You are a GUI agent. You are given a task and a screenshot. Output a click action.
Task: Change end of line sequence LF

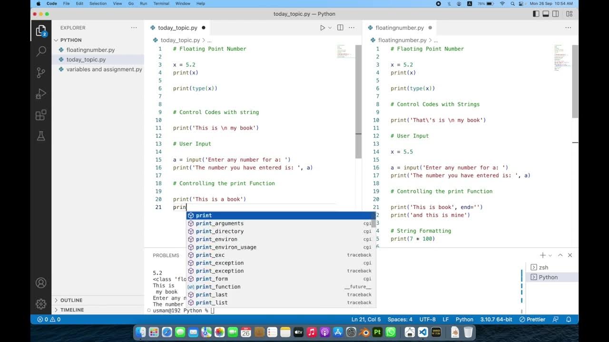[446, 319]
